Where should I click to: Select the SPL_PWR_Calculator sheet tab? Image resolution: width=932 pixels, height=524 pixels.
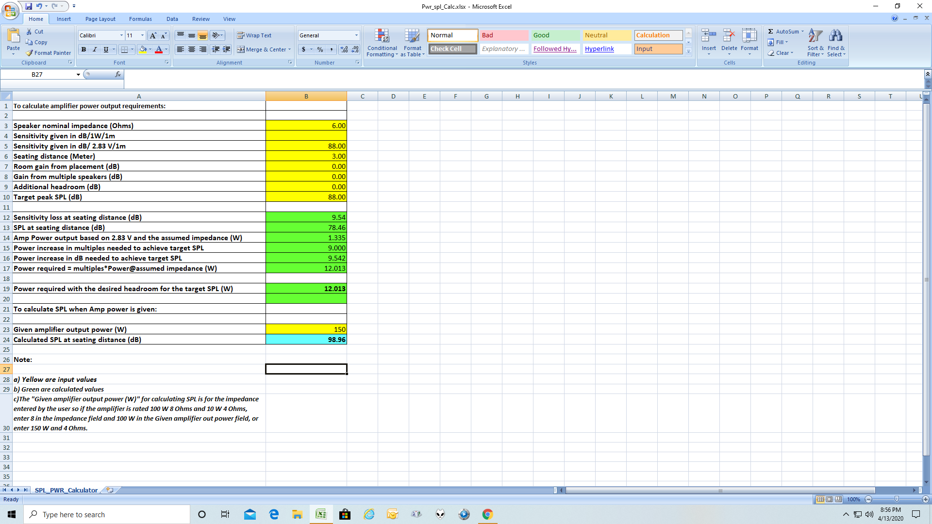66,490
